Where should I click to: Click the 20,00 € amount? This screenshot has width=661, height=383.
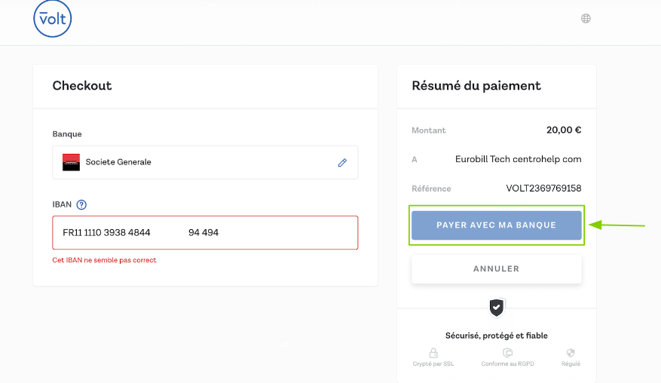click(563, 130)
